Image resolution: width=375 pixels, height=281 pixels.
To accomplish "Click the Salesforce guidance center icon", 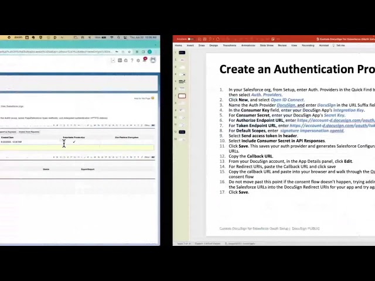I will tap(126, 60).
